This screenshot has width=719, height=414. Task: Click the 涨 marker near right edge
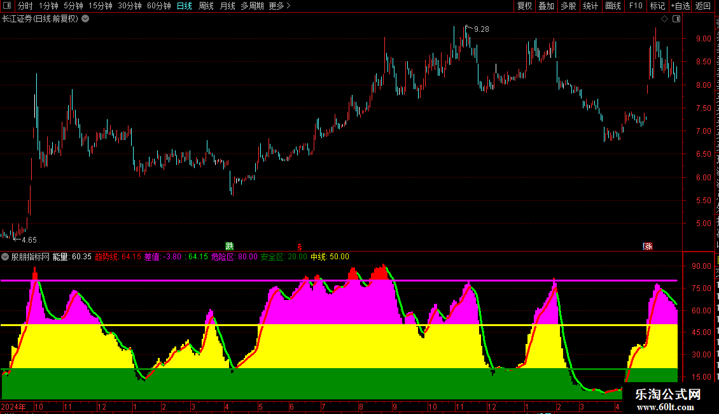coord(648,246)
